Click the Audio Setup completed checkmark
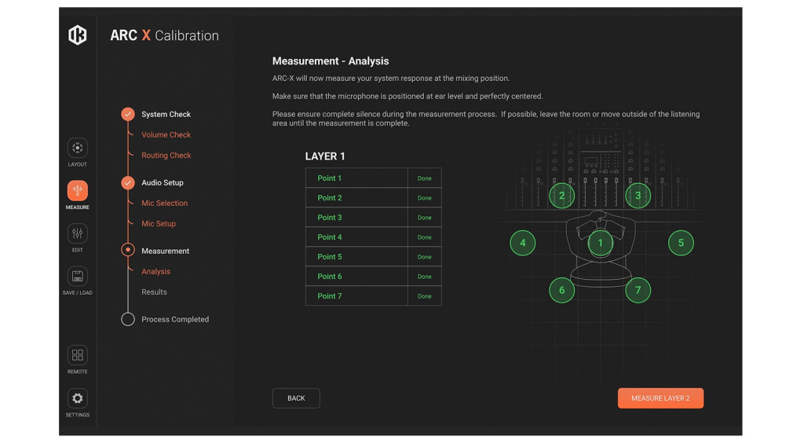This screenshot has width=804, height=444. tap(128, 183)
